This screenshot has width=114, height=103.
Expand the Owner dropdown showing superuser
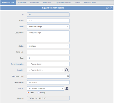pos(46,88)
